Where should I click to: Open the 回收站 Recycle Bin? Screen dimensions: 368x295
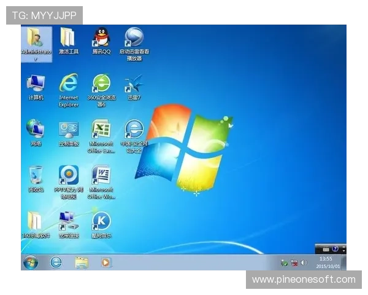36,179
